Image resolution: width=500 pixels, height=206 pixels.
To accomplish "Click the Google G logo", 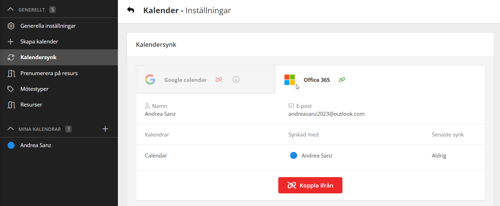I will pos(150,80).
